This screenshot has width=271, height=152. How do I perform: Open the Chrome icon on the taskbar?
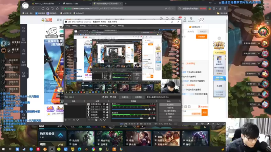tap(93, 149)
